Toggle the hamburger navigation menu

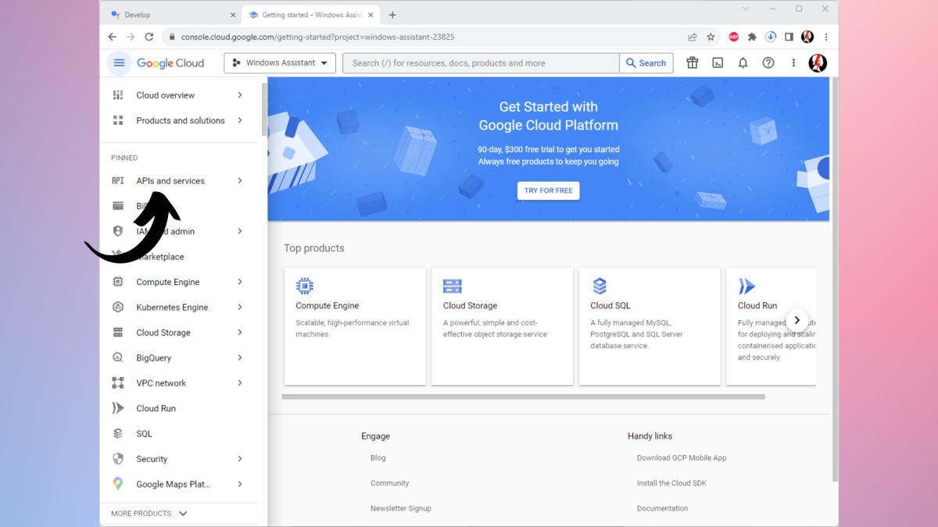[x=119, y=63]
